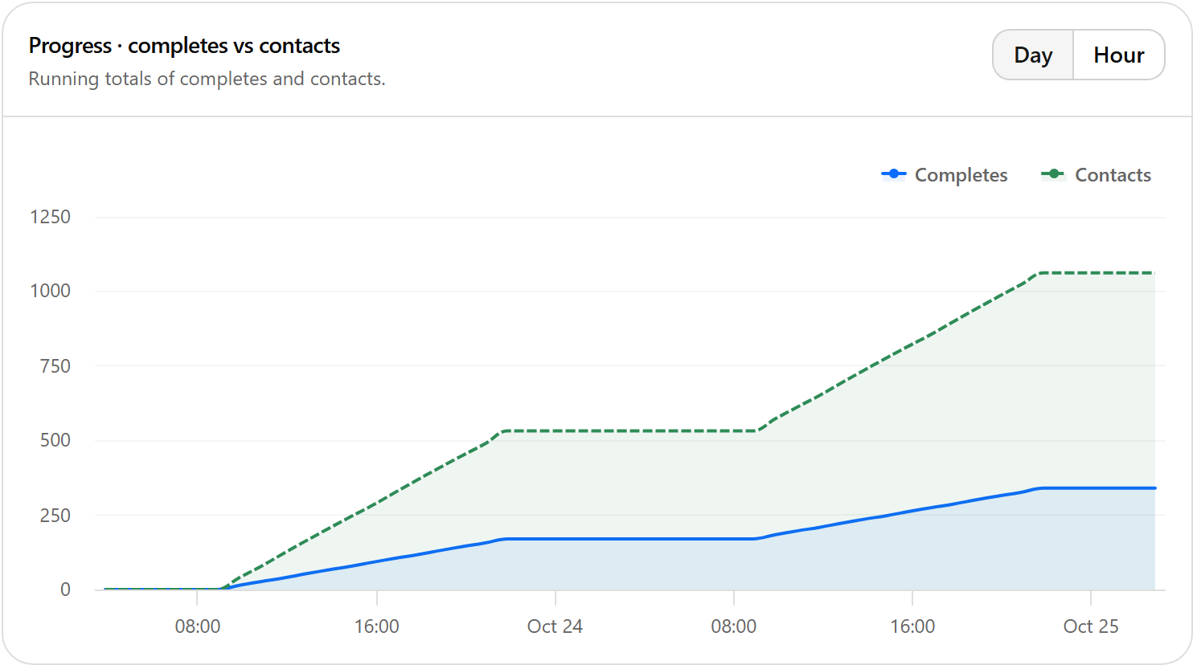
Task: Click the blue Completes legend marker
Action: [894, 174]
